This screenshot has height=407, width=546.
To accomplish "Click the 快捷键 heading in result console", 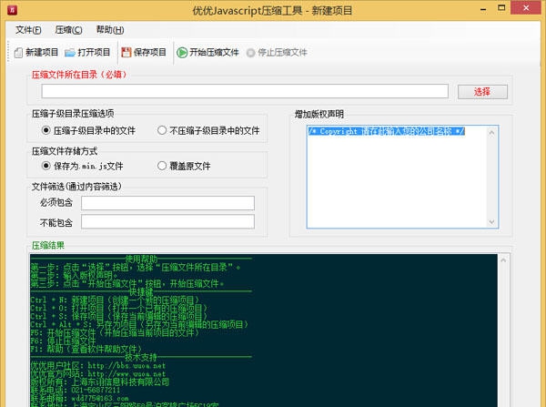I will 141,291.
